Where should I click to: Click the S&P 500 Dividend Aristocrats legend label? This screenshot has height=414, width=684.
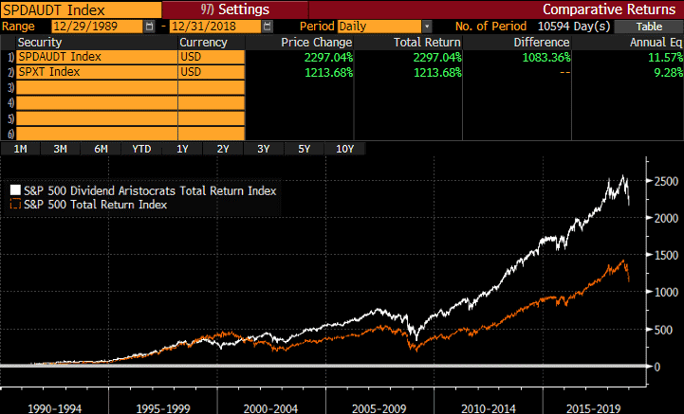coord(150,190)
